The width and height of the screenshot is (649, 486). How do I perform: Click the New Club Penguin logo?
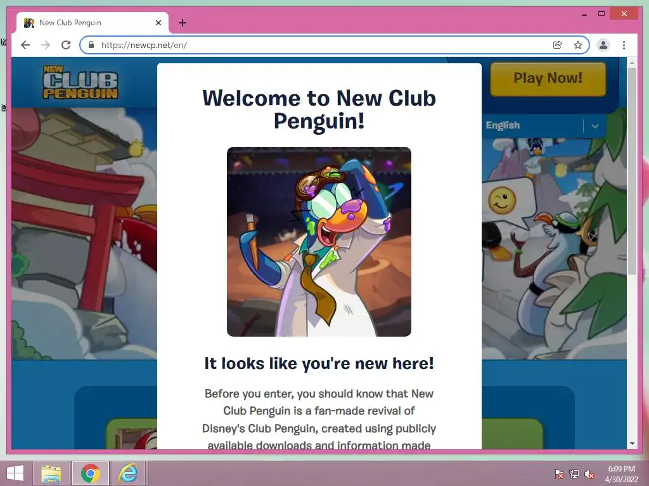pyautogui.click(x=80, y=82)
